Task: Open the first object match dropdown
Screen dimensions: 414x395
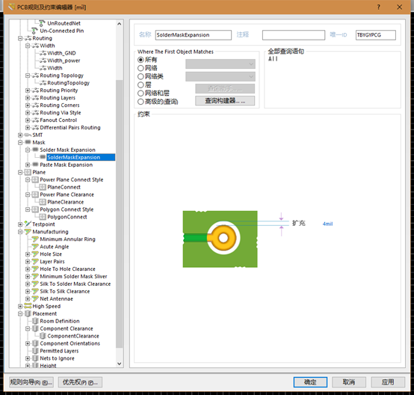Action: coord(220,64)
